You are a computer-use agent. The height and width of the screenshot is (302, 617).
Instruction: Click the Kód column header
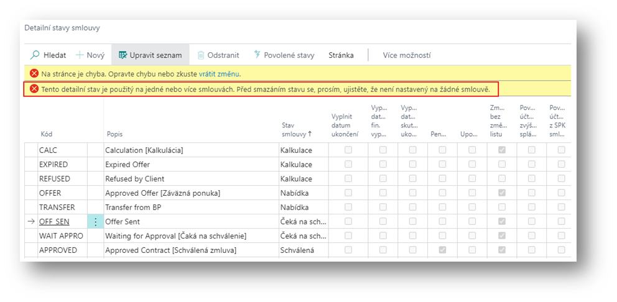pyautogui.click(x=47, y=134)
